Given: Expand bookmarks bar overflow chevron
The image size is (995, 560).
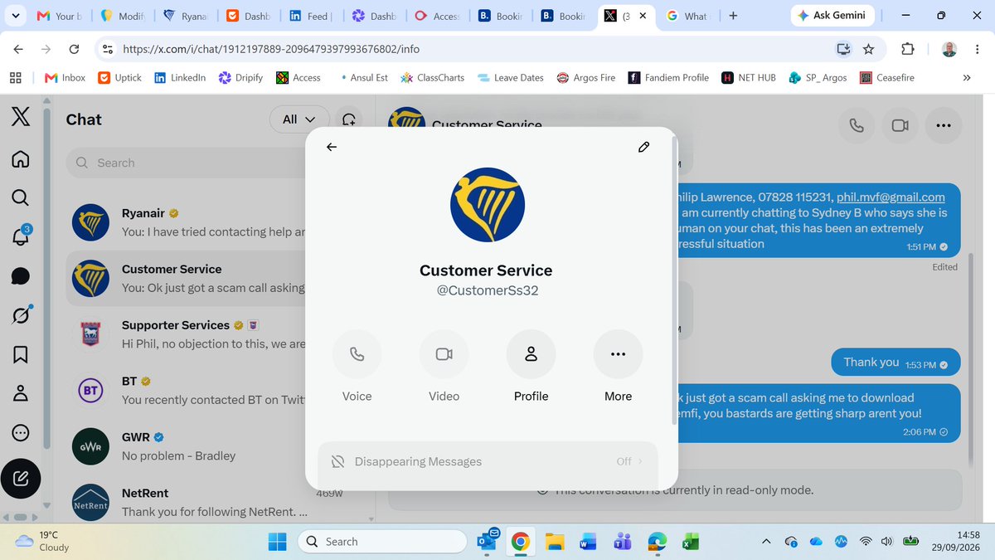Looking at the screenshot, I should (966, 77).
